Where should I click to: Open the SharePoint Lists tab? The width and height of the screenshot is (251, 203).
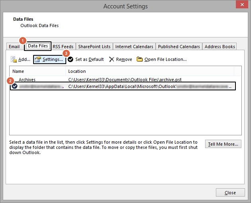(94, 47)
